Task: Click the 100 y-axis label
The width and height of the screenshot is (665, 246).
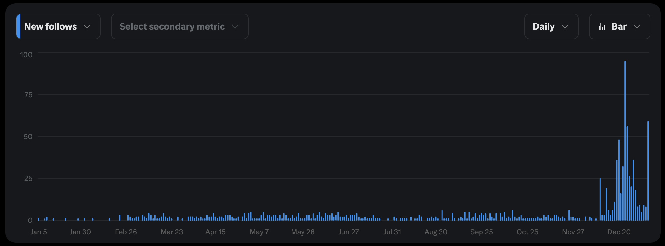Action: pyautogui.click(x=26, y=55)
